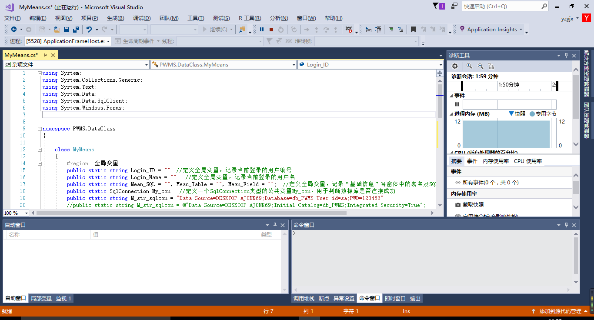This screenshot has height=320, width=594.
Task: Toggle auto-hide pin on diagnostic tools panel
Action: [566, 55]
